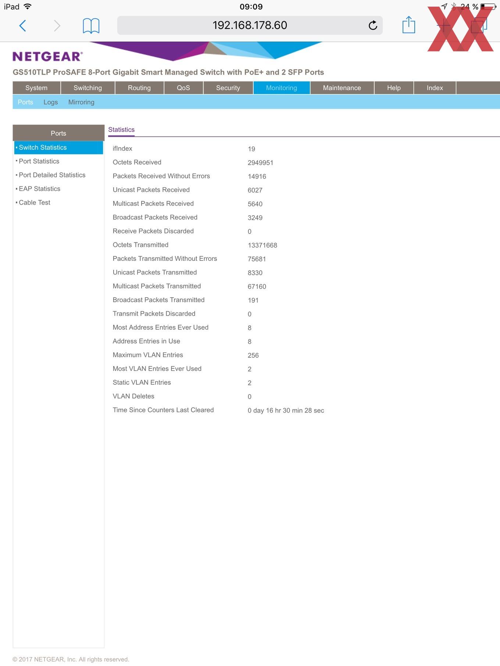500x666 pixels.
Task: Tap the Safari back arrow
Action: coord(22,26)
